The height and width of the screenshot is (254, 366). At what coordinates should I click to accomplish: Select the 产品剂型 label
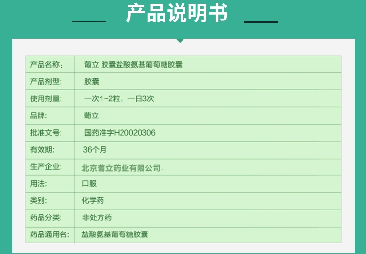pos(46,81)
